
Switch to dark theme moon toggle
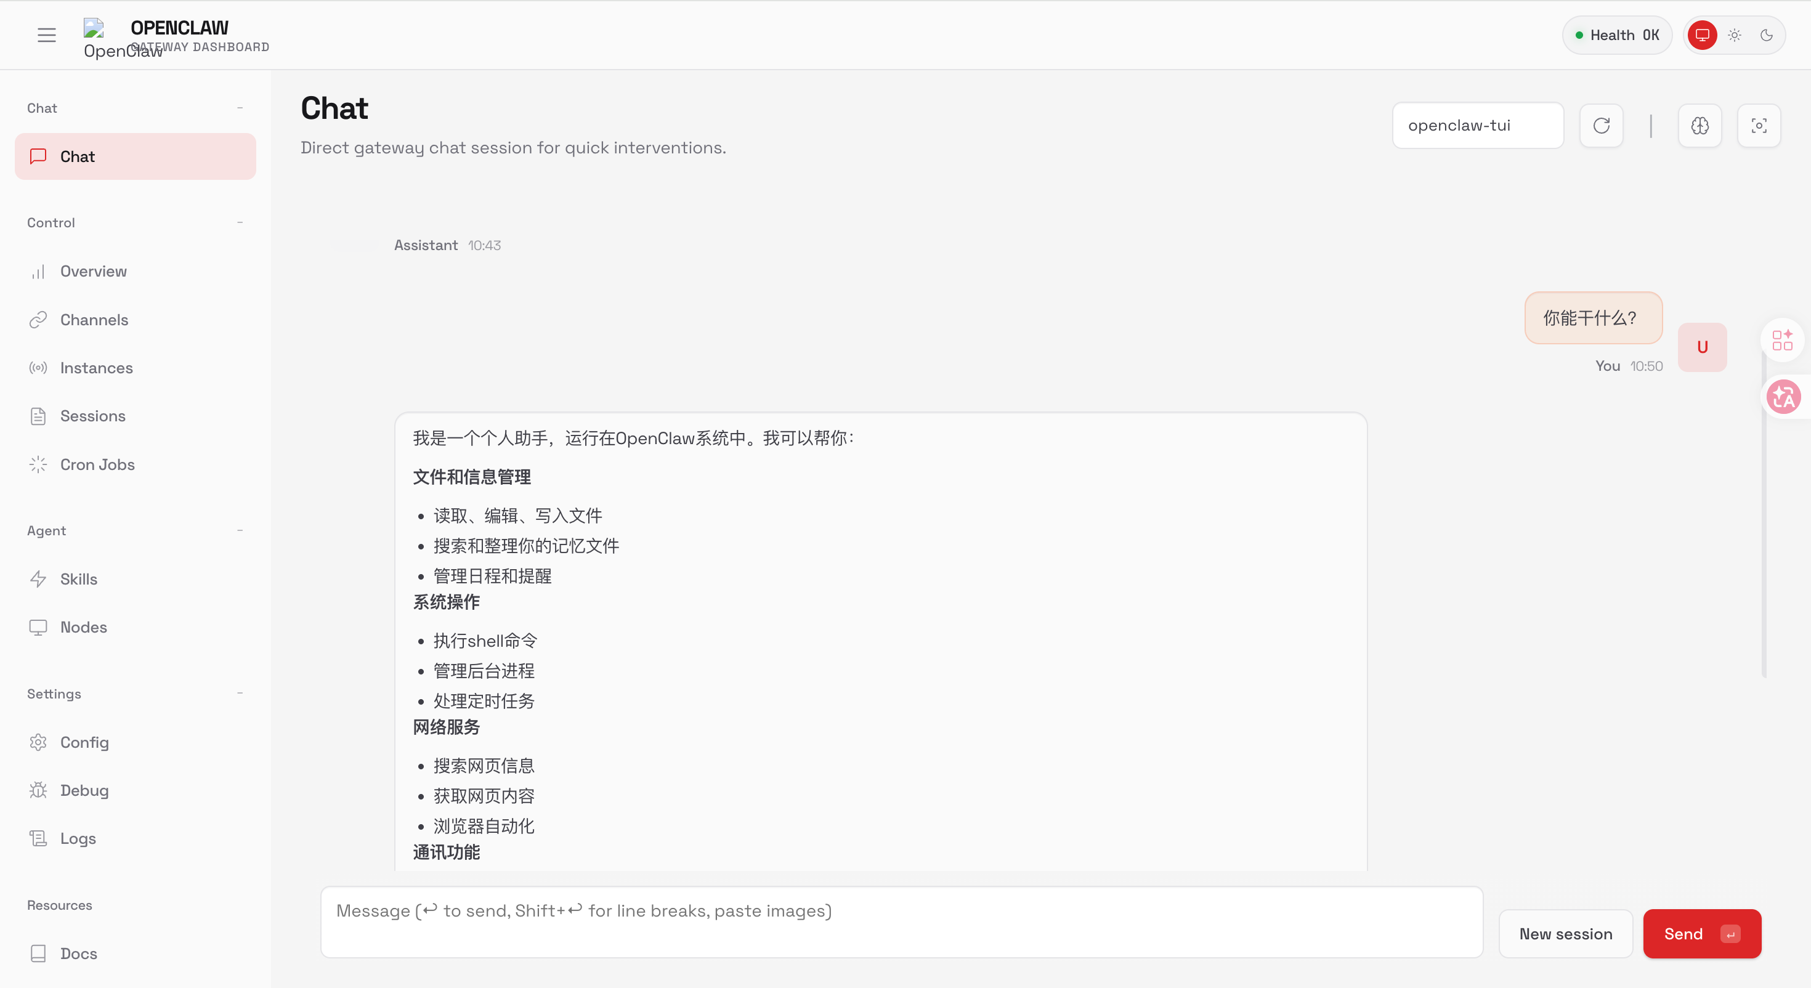[x=1767, y=35]
